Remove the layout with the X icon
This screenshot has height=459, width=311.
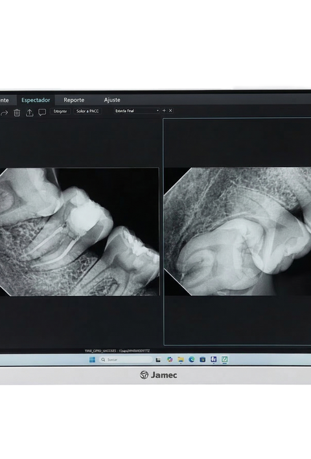170,111
